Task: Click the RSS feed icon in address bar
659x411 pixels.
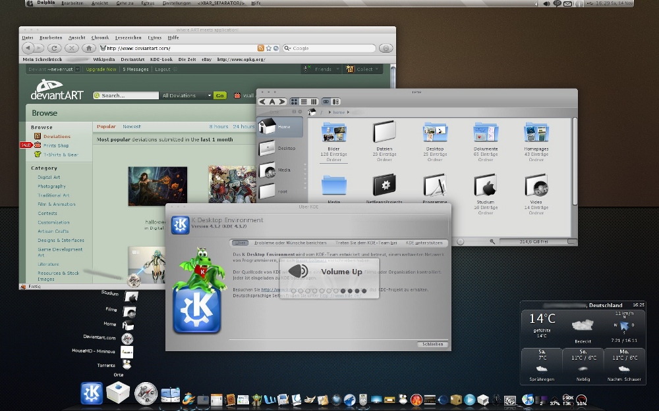Action: (x=260, y=48)
